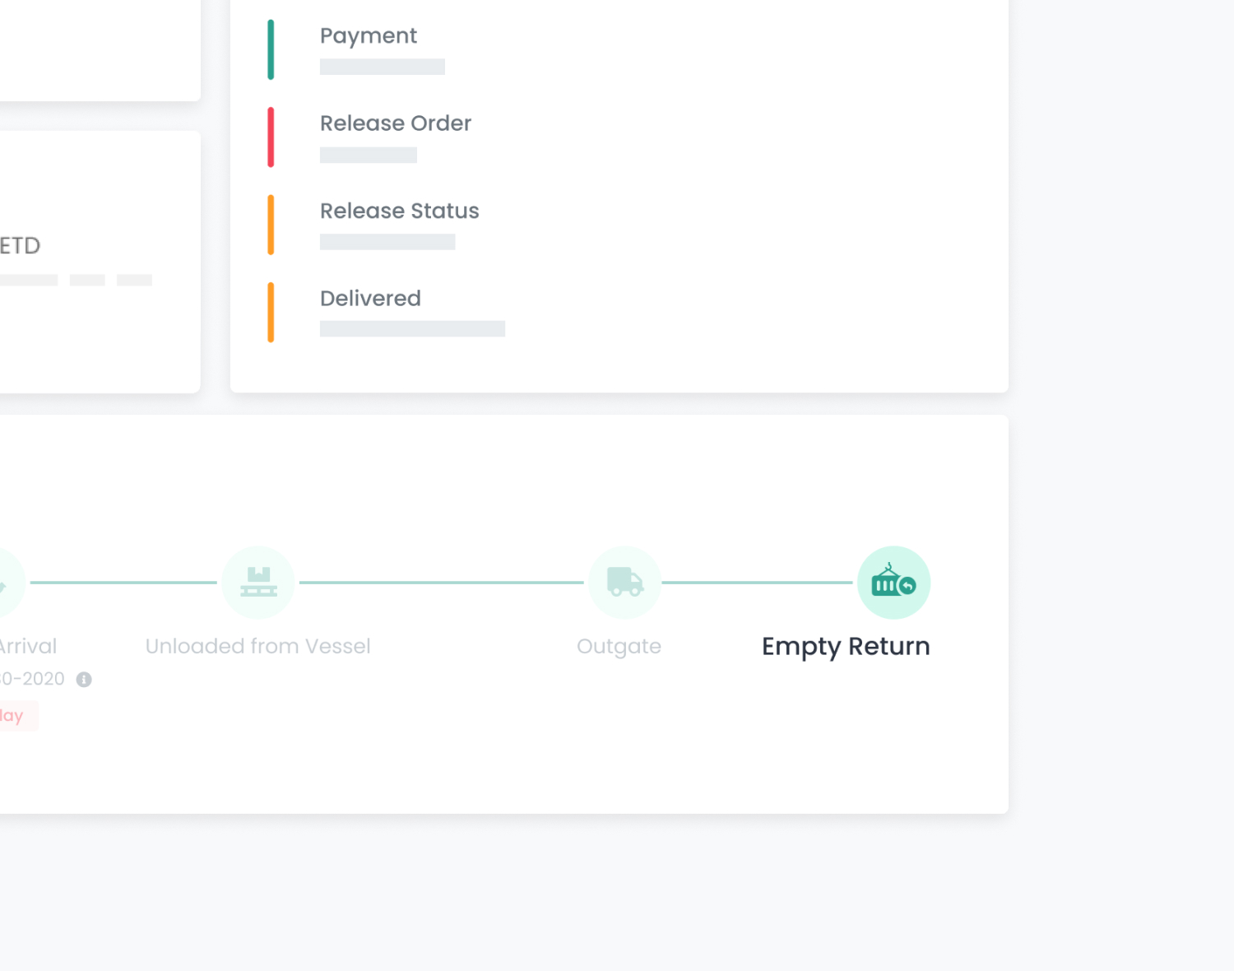1234x971 pixels.
Task: Click the green bar beside Payment
Action: [x=271, y=49]
